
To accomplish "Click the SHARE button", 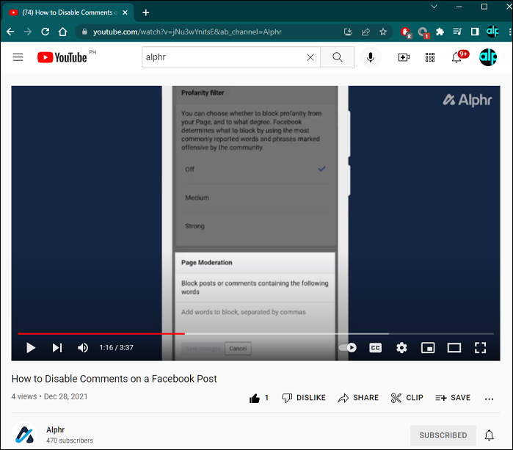I will pyautogui.click(x=358, y=398).
